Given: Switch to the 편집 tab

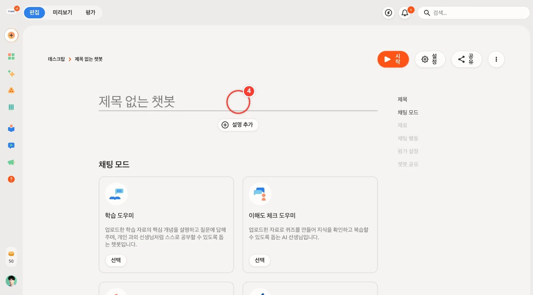Looking at the screenshot, I should 34,13.
